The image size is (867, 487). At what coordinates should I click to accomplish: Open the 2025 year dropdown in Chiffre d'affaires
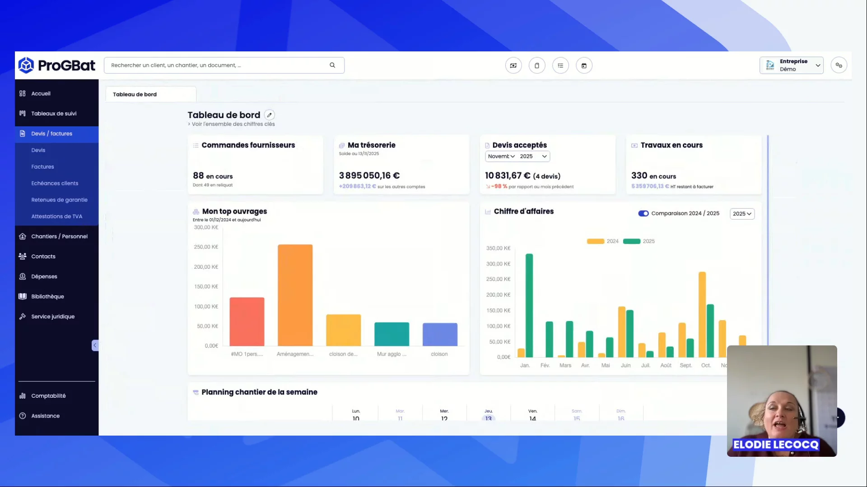[742, 214]
